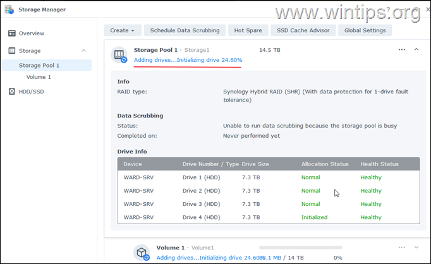Viewport: 431px width, 264px height.
Task: Open Volume 1 three-dot options menu
Action: 401,248
